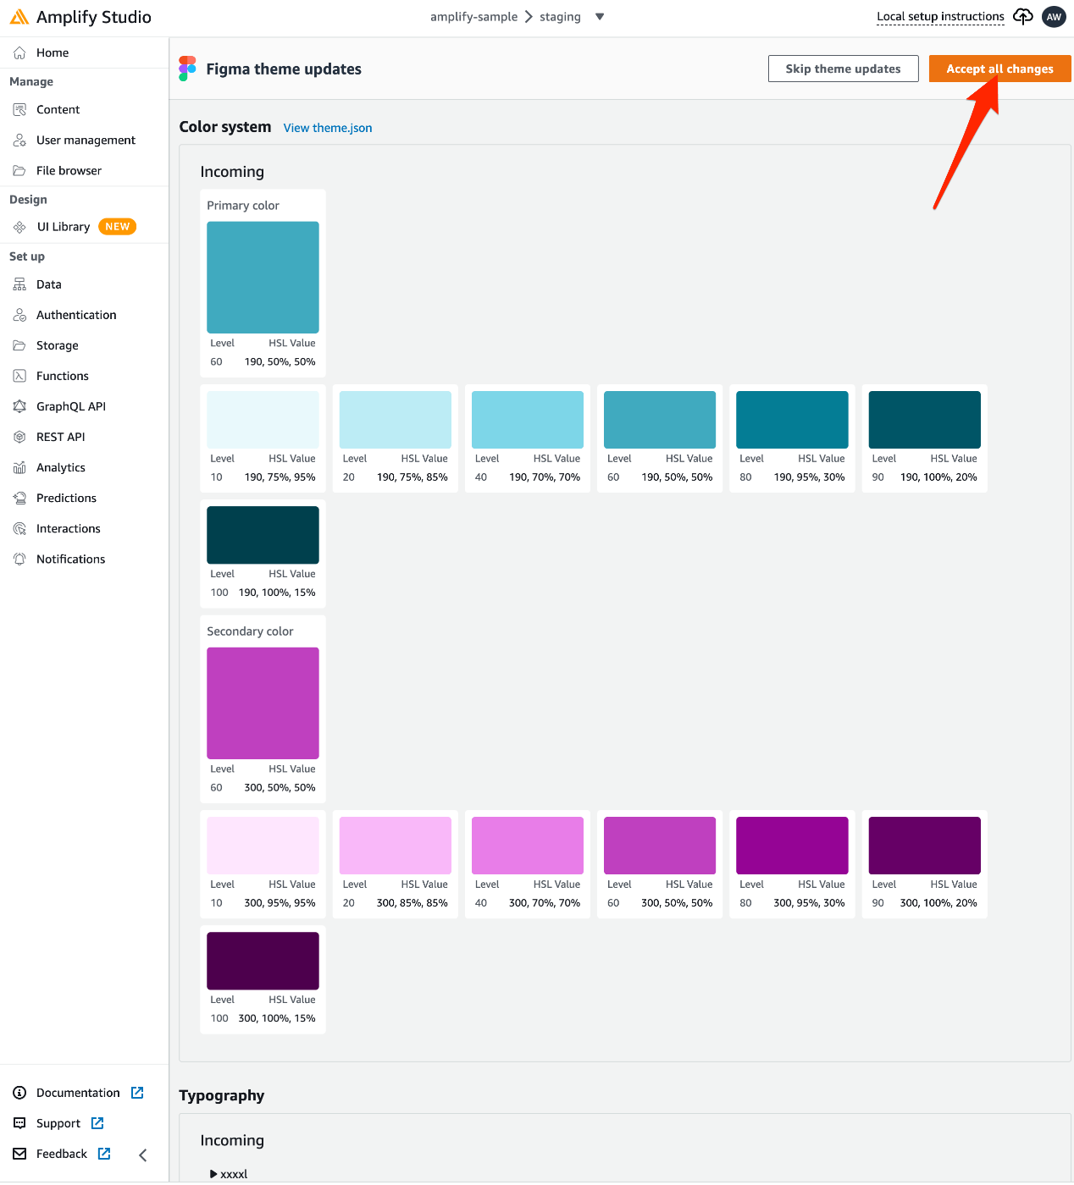Click Skip theme updates button
1074x1185 pixels.
tap(844, 69)
